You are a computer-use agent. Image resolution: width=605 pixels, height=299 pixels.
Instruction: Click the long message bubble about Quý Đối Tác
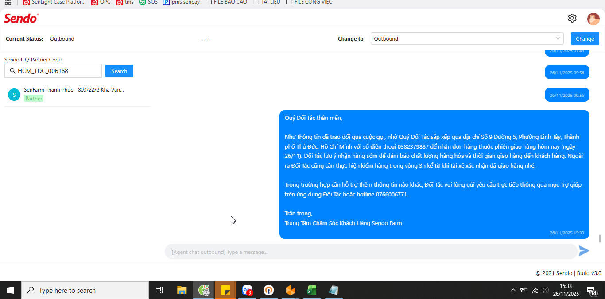434,174
